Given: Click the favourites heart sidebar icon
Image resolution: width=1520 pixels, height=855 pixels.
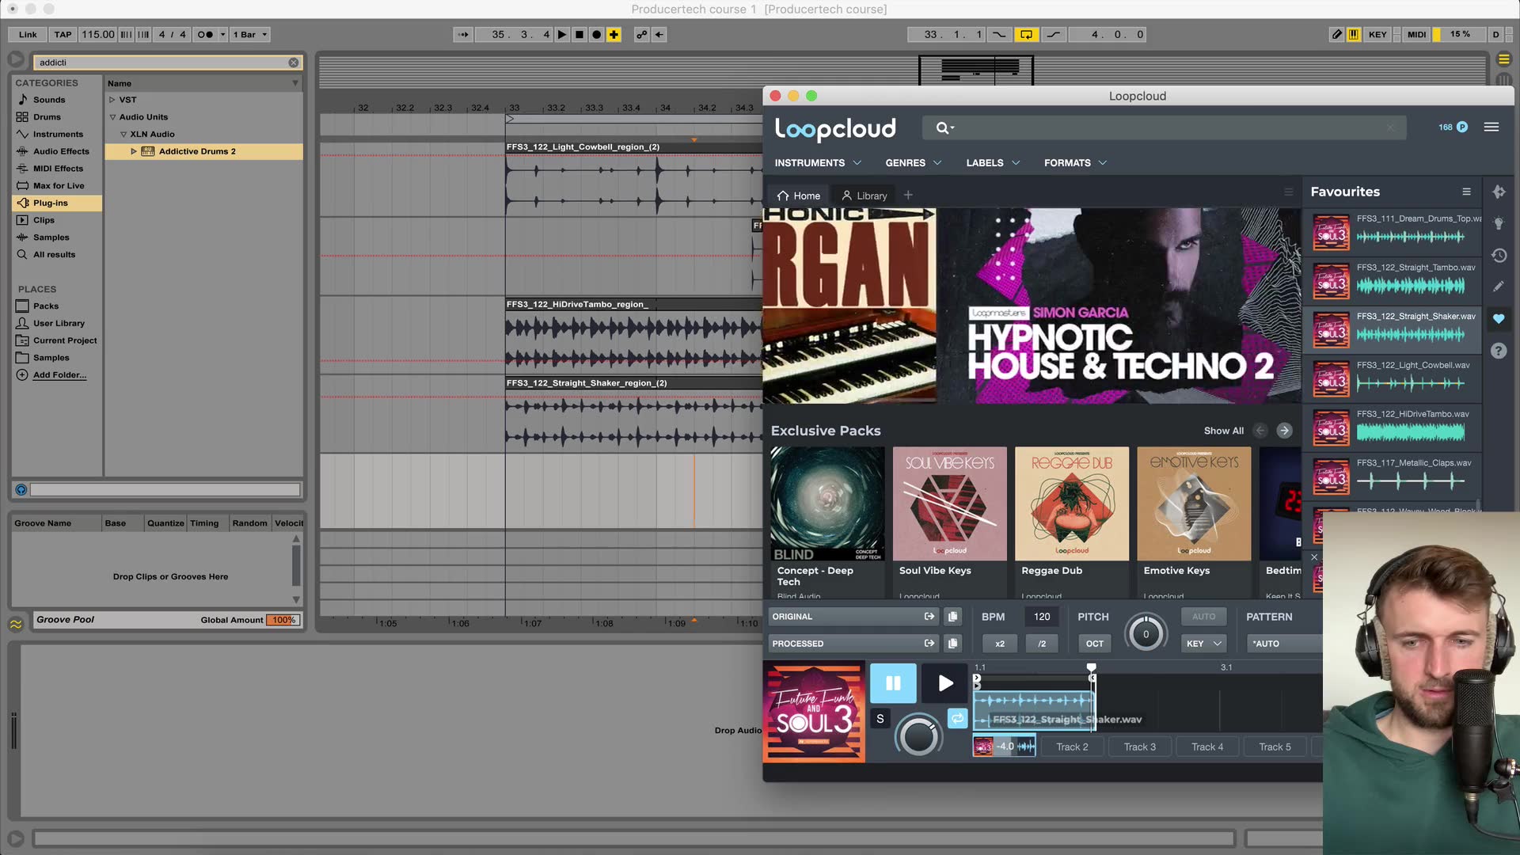Looking at the screenshot, I should click(x=1499, y=319).
